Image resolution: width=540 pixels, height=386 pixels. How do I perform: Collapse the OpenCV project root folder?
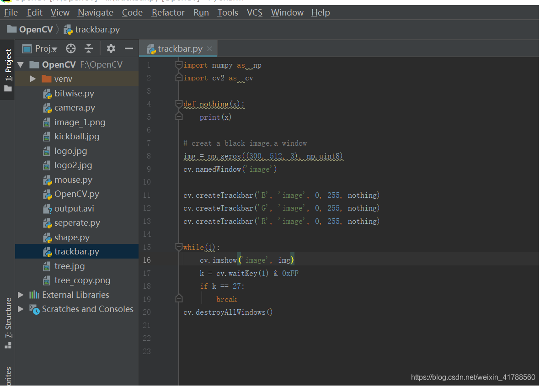point(21,65)
